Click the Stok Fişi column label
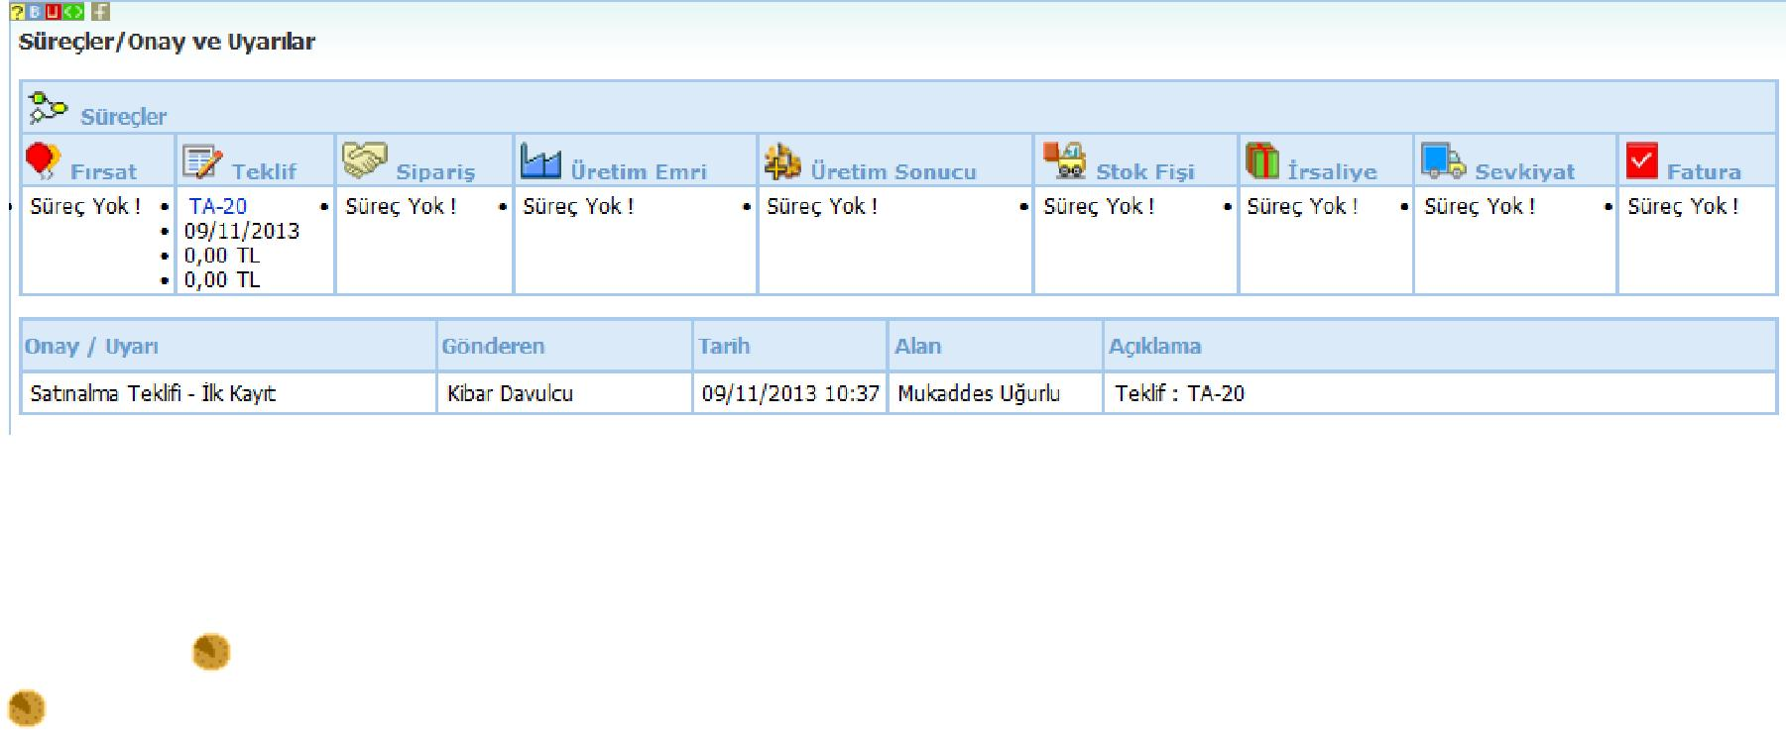The height and width of the screenshot is (735, 1786). (x=1145, y=171)
